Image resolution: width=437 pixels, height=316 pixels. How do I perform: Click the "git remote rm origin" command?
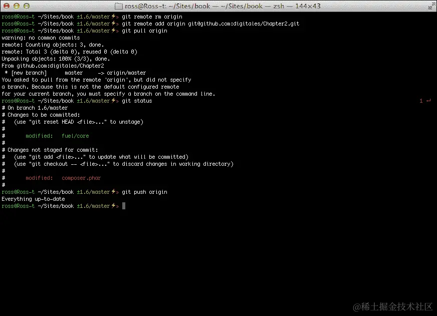pos(152,17)
